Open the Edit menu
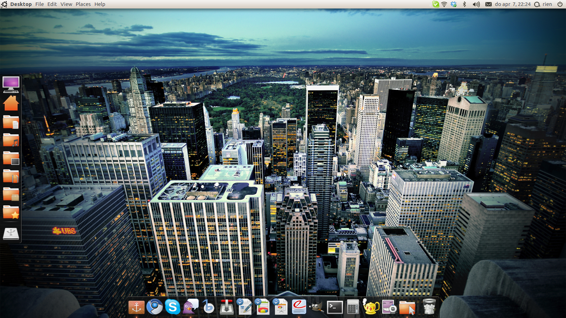This screenshot has width=566, height=318. 52,4
